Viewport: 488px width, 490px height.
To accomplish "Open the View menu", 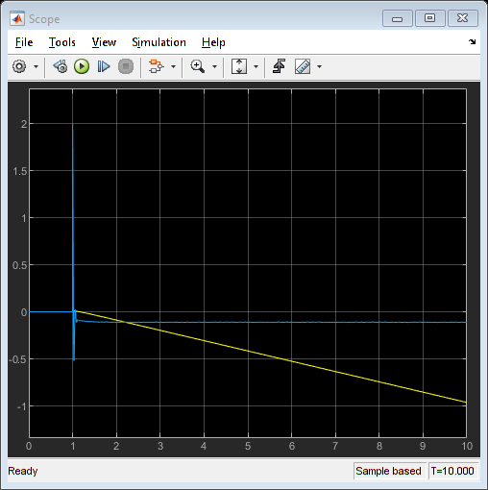I will click(104, 42).
